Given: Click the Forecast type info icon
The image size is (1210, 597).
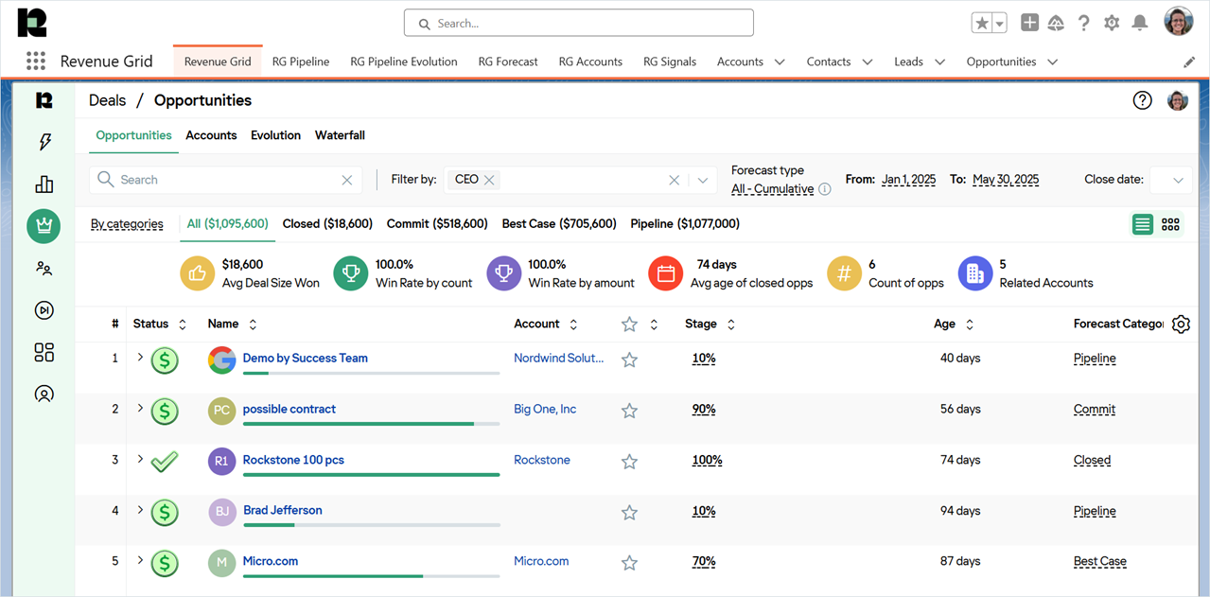Looking at the screenshot, I should click(x=824, y=189).
